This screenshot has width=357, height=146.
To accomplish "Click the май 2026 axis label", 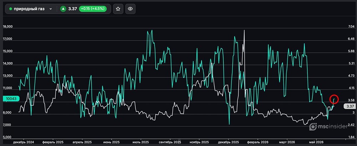I will [x=316, y=142].
